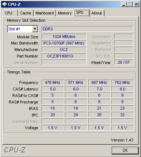Click the CPU-Z title bar icon
Screen dimensions: 141x157
5,4
